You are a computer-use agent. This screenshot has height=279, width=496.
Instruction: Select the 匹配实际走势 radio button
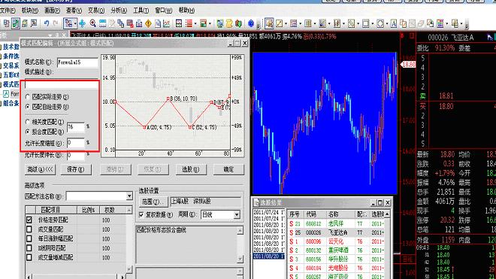pyautogui.click(x=28, y=97)
